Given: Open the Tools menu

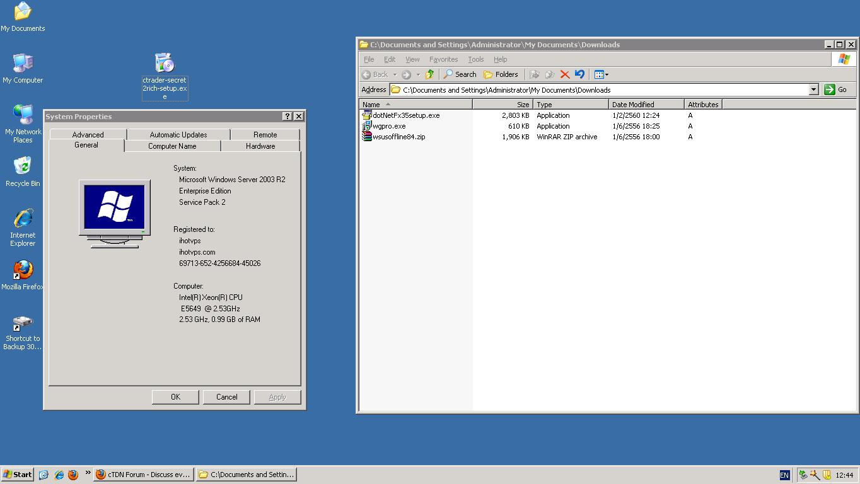Looking at the screenshot, I should tap(476, 59).
